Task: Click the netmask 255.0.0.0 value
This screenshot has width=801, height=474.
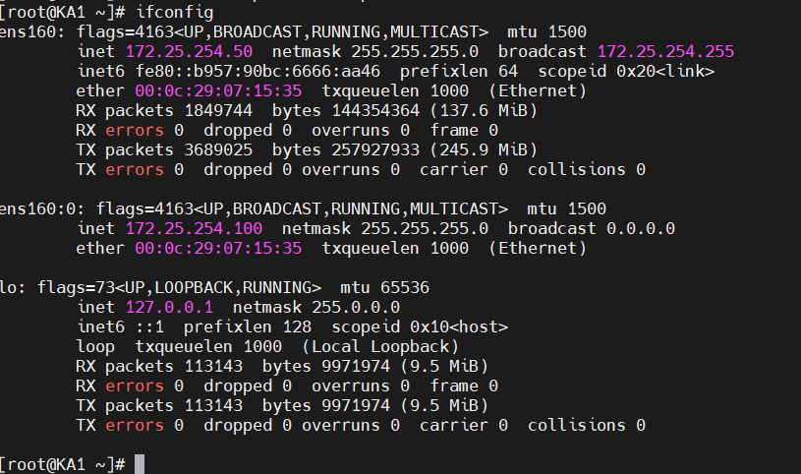Action: click(x=356, y=307)
